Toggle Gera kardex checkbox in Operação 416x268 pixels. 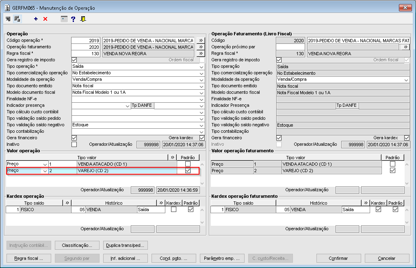(x=202, y=138)
